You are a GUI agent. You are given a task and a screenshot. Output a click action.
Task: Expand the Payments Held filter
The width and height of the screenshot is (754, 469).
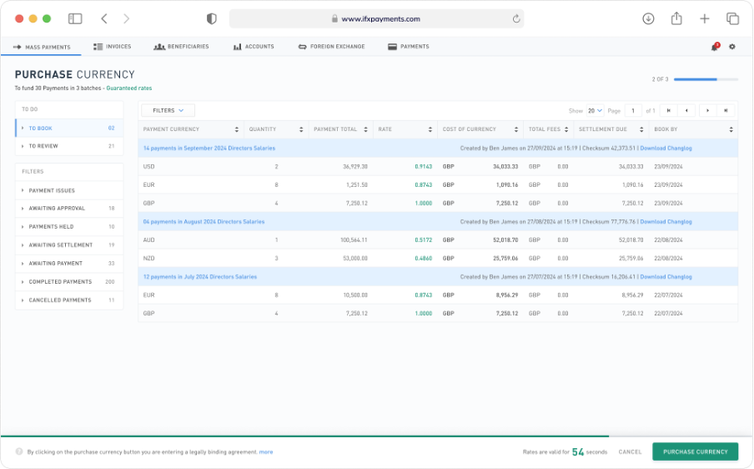69,226
